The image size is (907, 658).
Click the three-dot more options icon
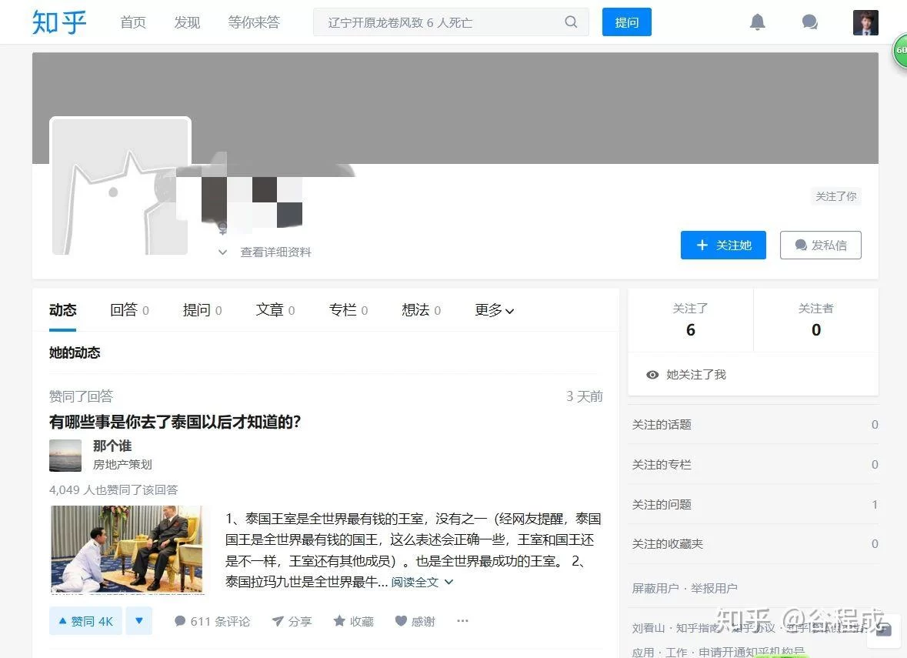pyautogui.click(x=462, y=621)
